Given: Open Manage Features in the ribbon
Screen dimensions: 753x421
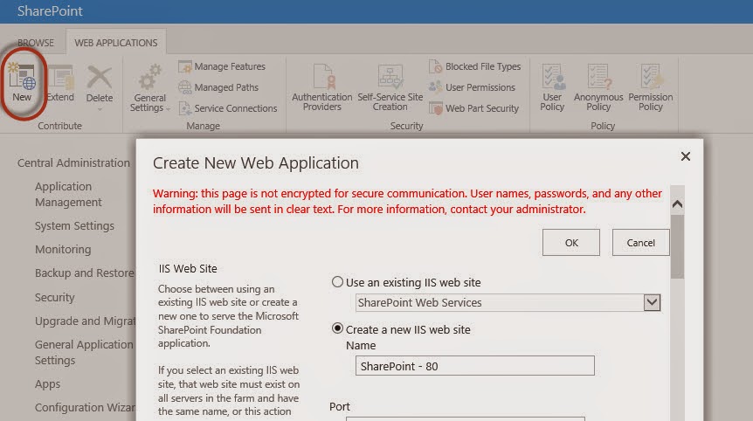Looking at the screenshot, I should pos(221,66).
